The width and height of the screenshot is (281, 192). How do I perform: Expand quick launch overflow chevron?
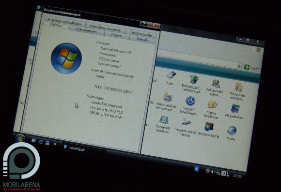coord(55,144)
